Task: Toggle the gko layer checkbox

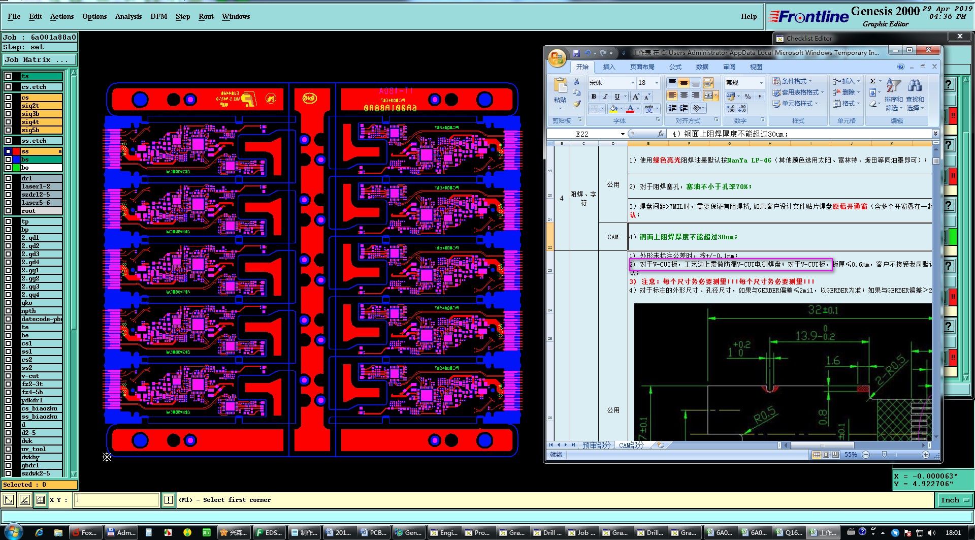Action: (8, 303)
